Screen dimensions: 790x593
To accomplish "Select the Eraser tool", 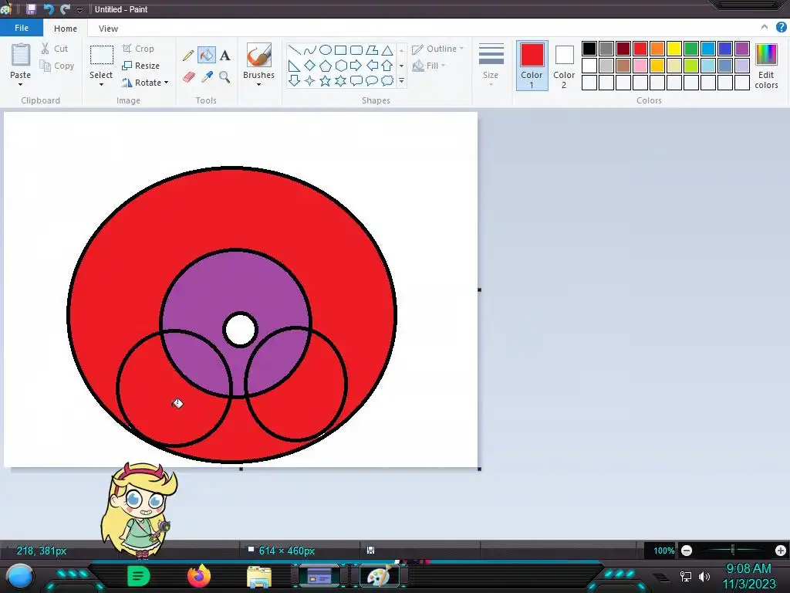I will tap(188, 77).
